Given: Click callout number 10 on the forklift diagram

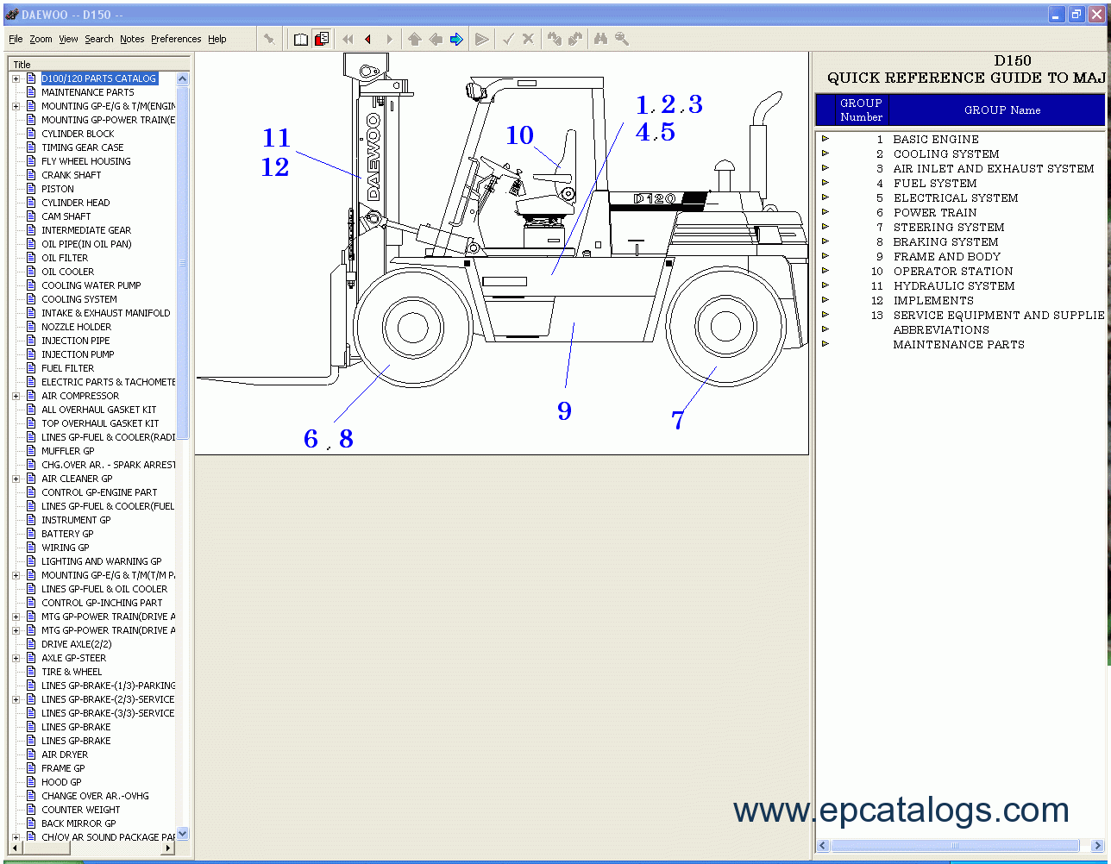Looking at the screenshot, I should (519, 135).
